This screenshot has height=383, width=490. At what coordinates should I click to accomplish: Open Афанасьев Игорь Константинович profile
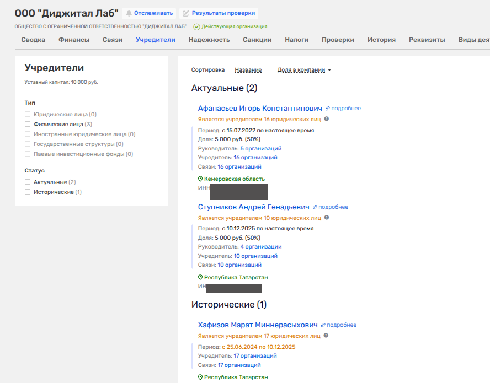(x=260, y=109)
